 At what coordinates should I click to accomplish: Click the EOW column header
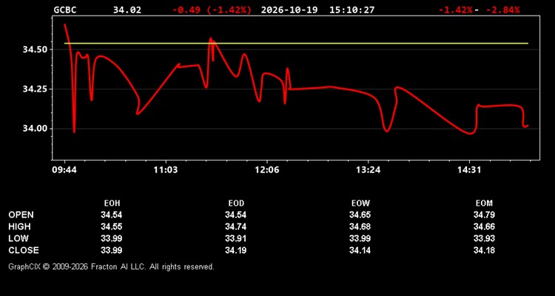(360, 203)
